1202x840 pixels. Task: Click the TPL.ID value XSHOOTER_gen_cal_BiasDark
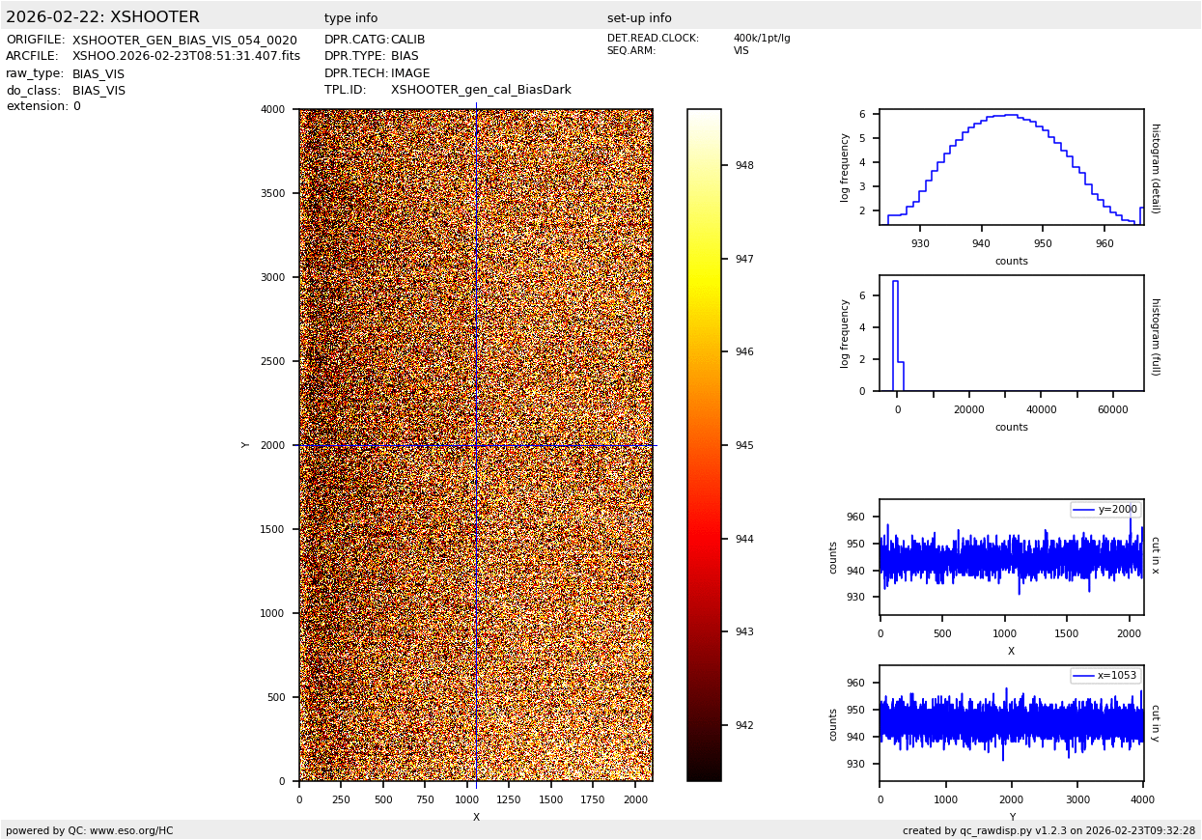coord(481,90)
